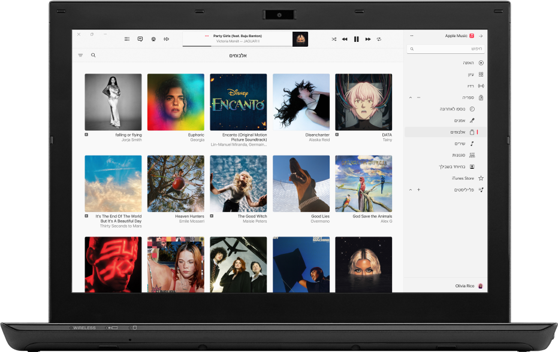558x352 pixels.
Task: Enable repeat mode
Action: (378, 39)
